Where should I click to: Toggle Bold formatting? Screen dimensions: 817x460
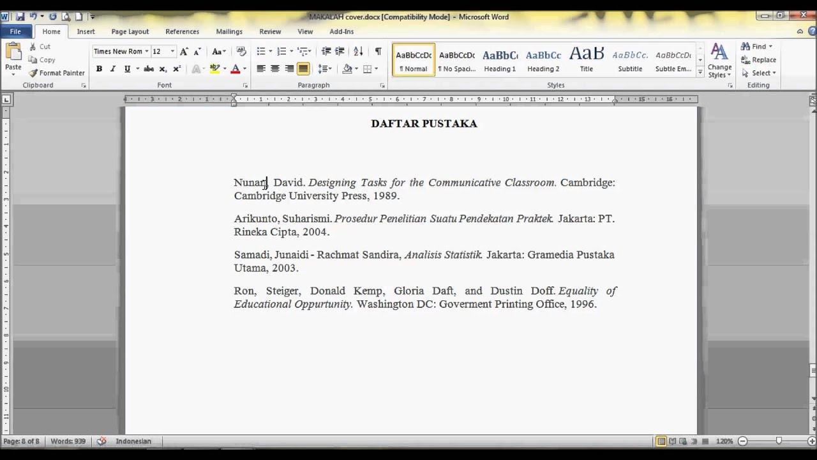coord(99,69)
